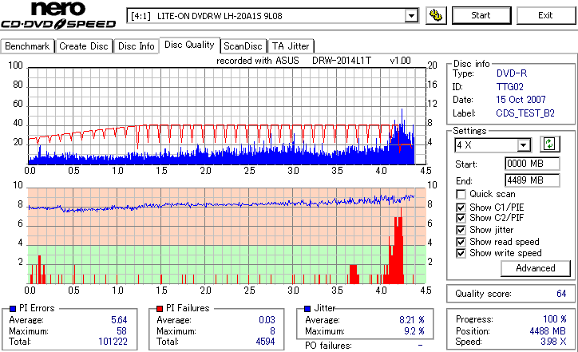Click Jitter average 8.21 %
Image resolution: width=578 pixels, height=352 pixels.
point(412,320)
